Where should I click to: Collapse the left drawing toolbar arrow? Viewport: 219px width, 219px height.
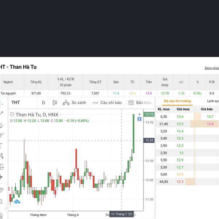(x=7, y=208)
